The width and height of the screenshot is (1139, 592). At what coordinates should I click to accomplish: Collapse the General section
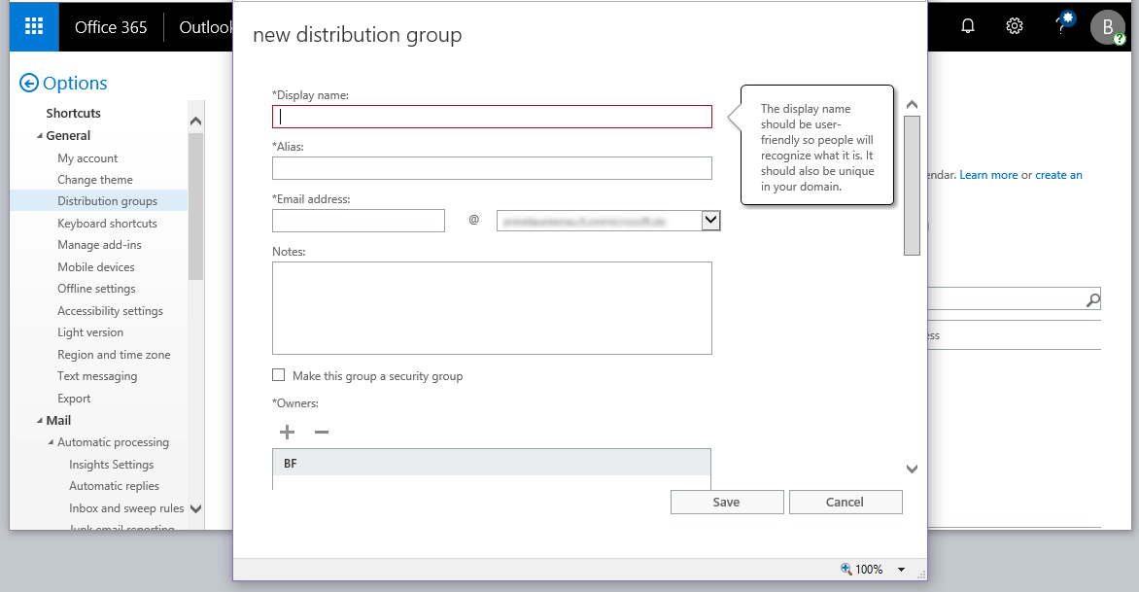click(40, 136)
